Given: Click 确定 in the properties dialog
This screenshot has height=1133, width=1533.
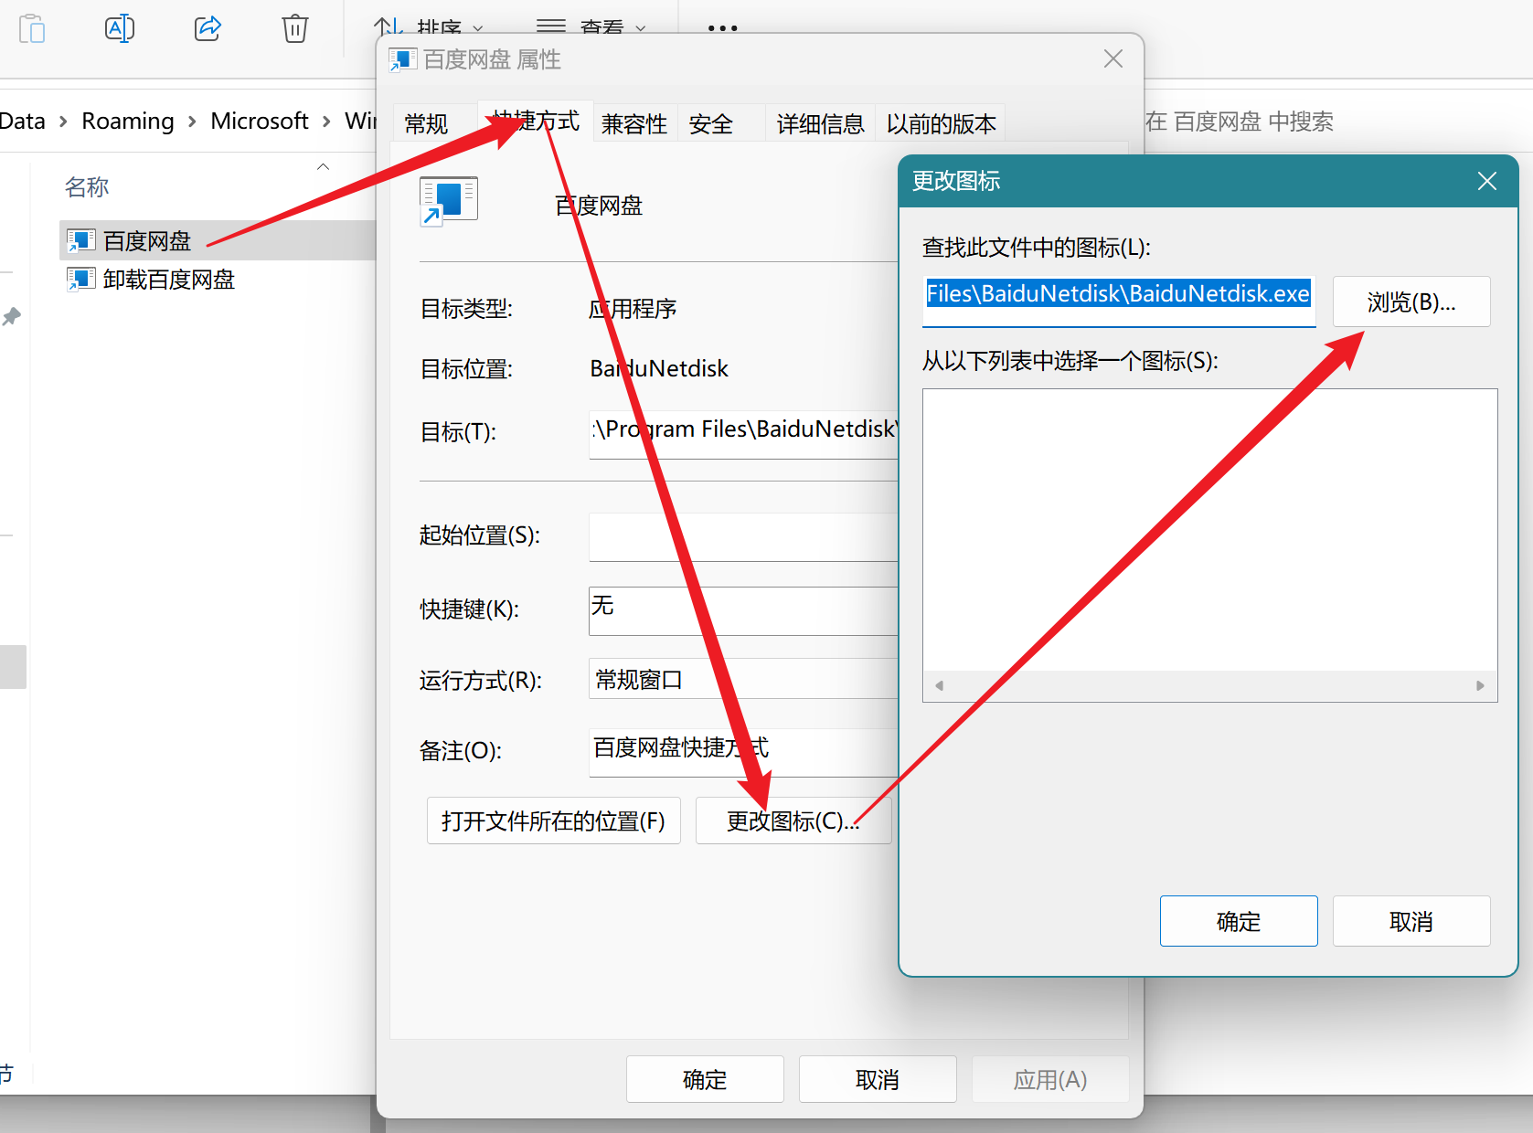Looking at the screenshot, I should 705,1079.
